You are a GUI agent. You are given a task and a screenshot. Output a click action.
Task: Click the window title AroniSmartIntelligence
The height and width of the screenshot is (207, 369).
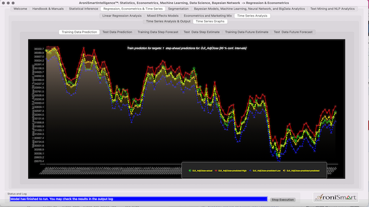click(184, 3)
